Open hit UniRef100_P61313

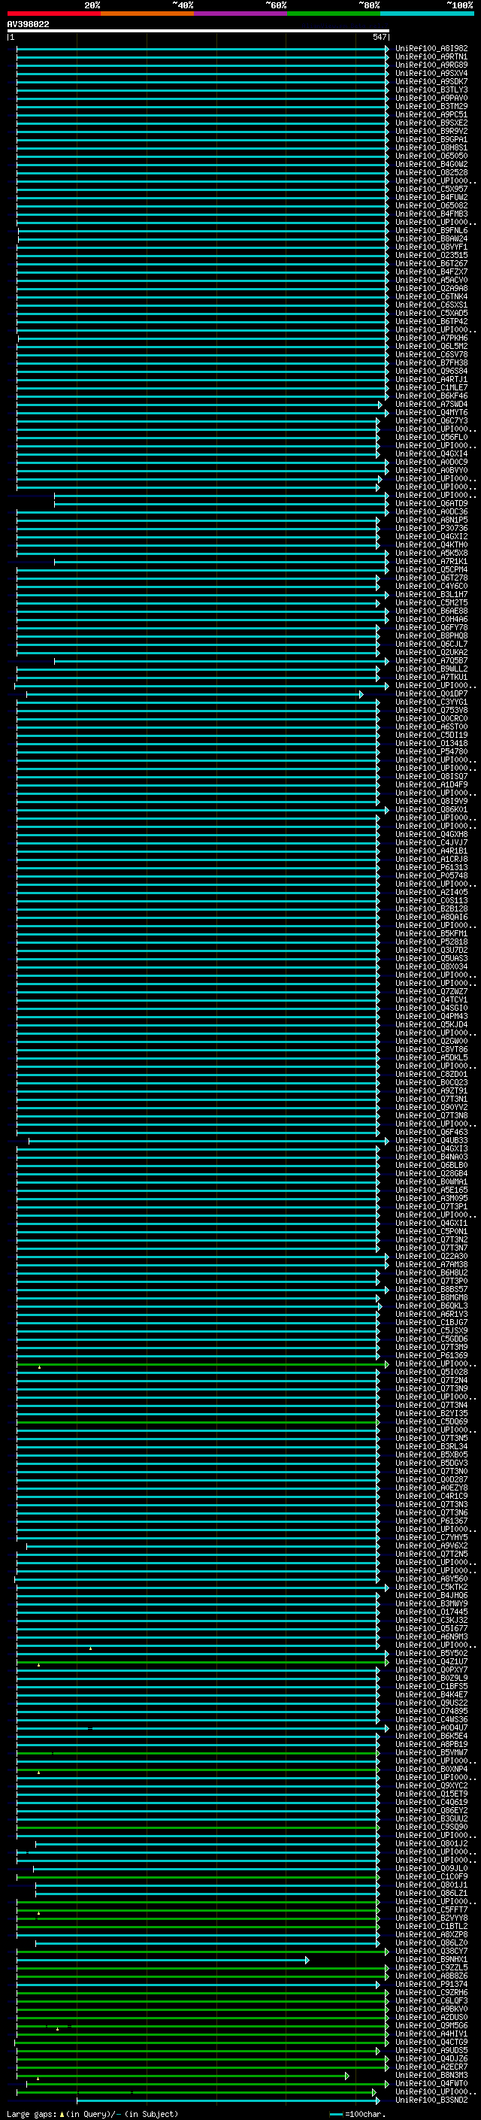tap(431, 867)
